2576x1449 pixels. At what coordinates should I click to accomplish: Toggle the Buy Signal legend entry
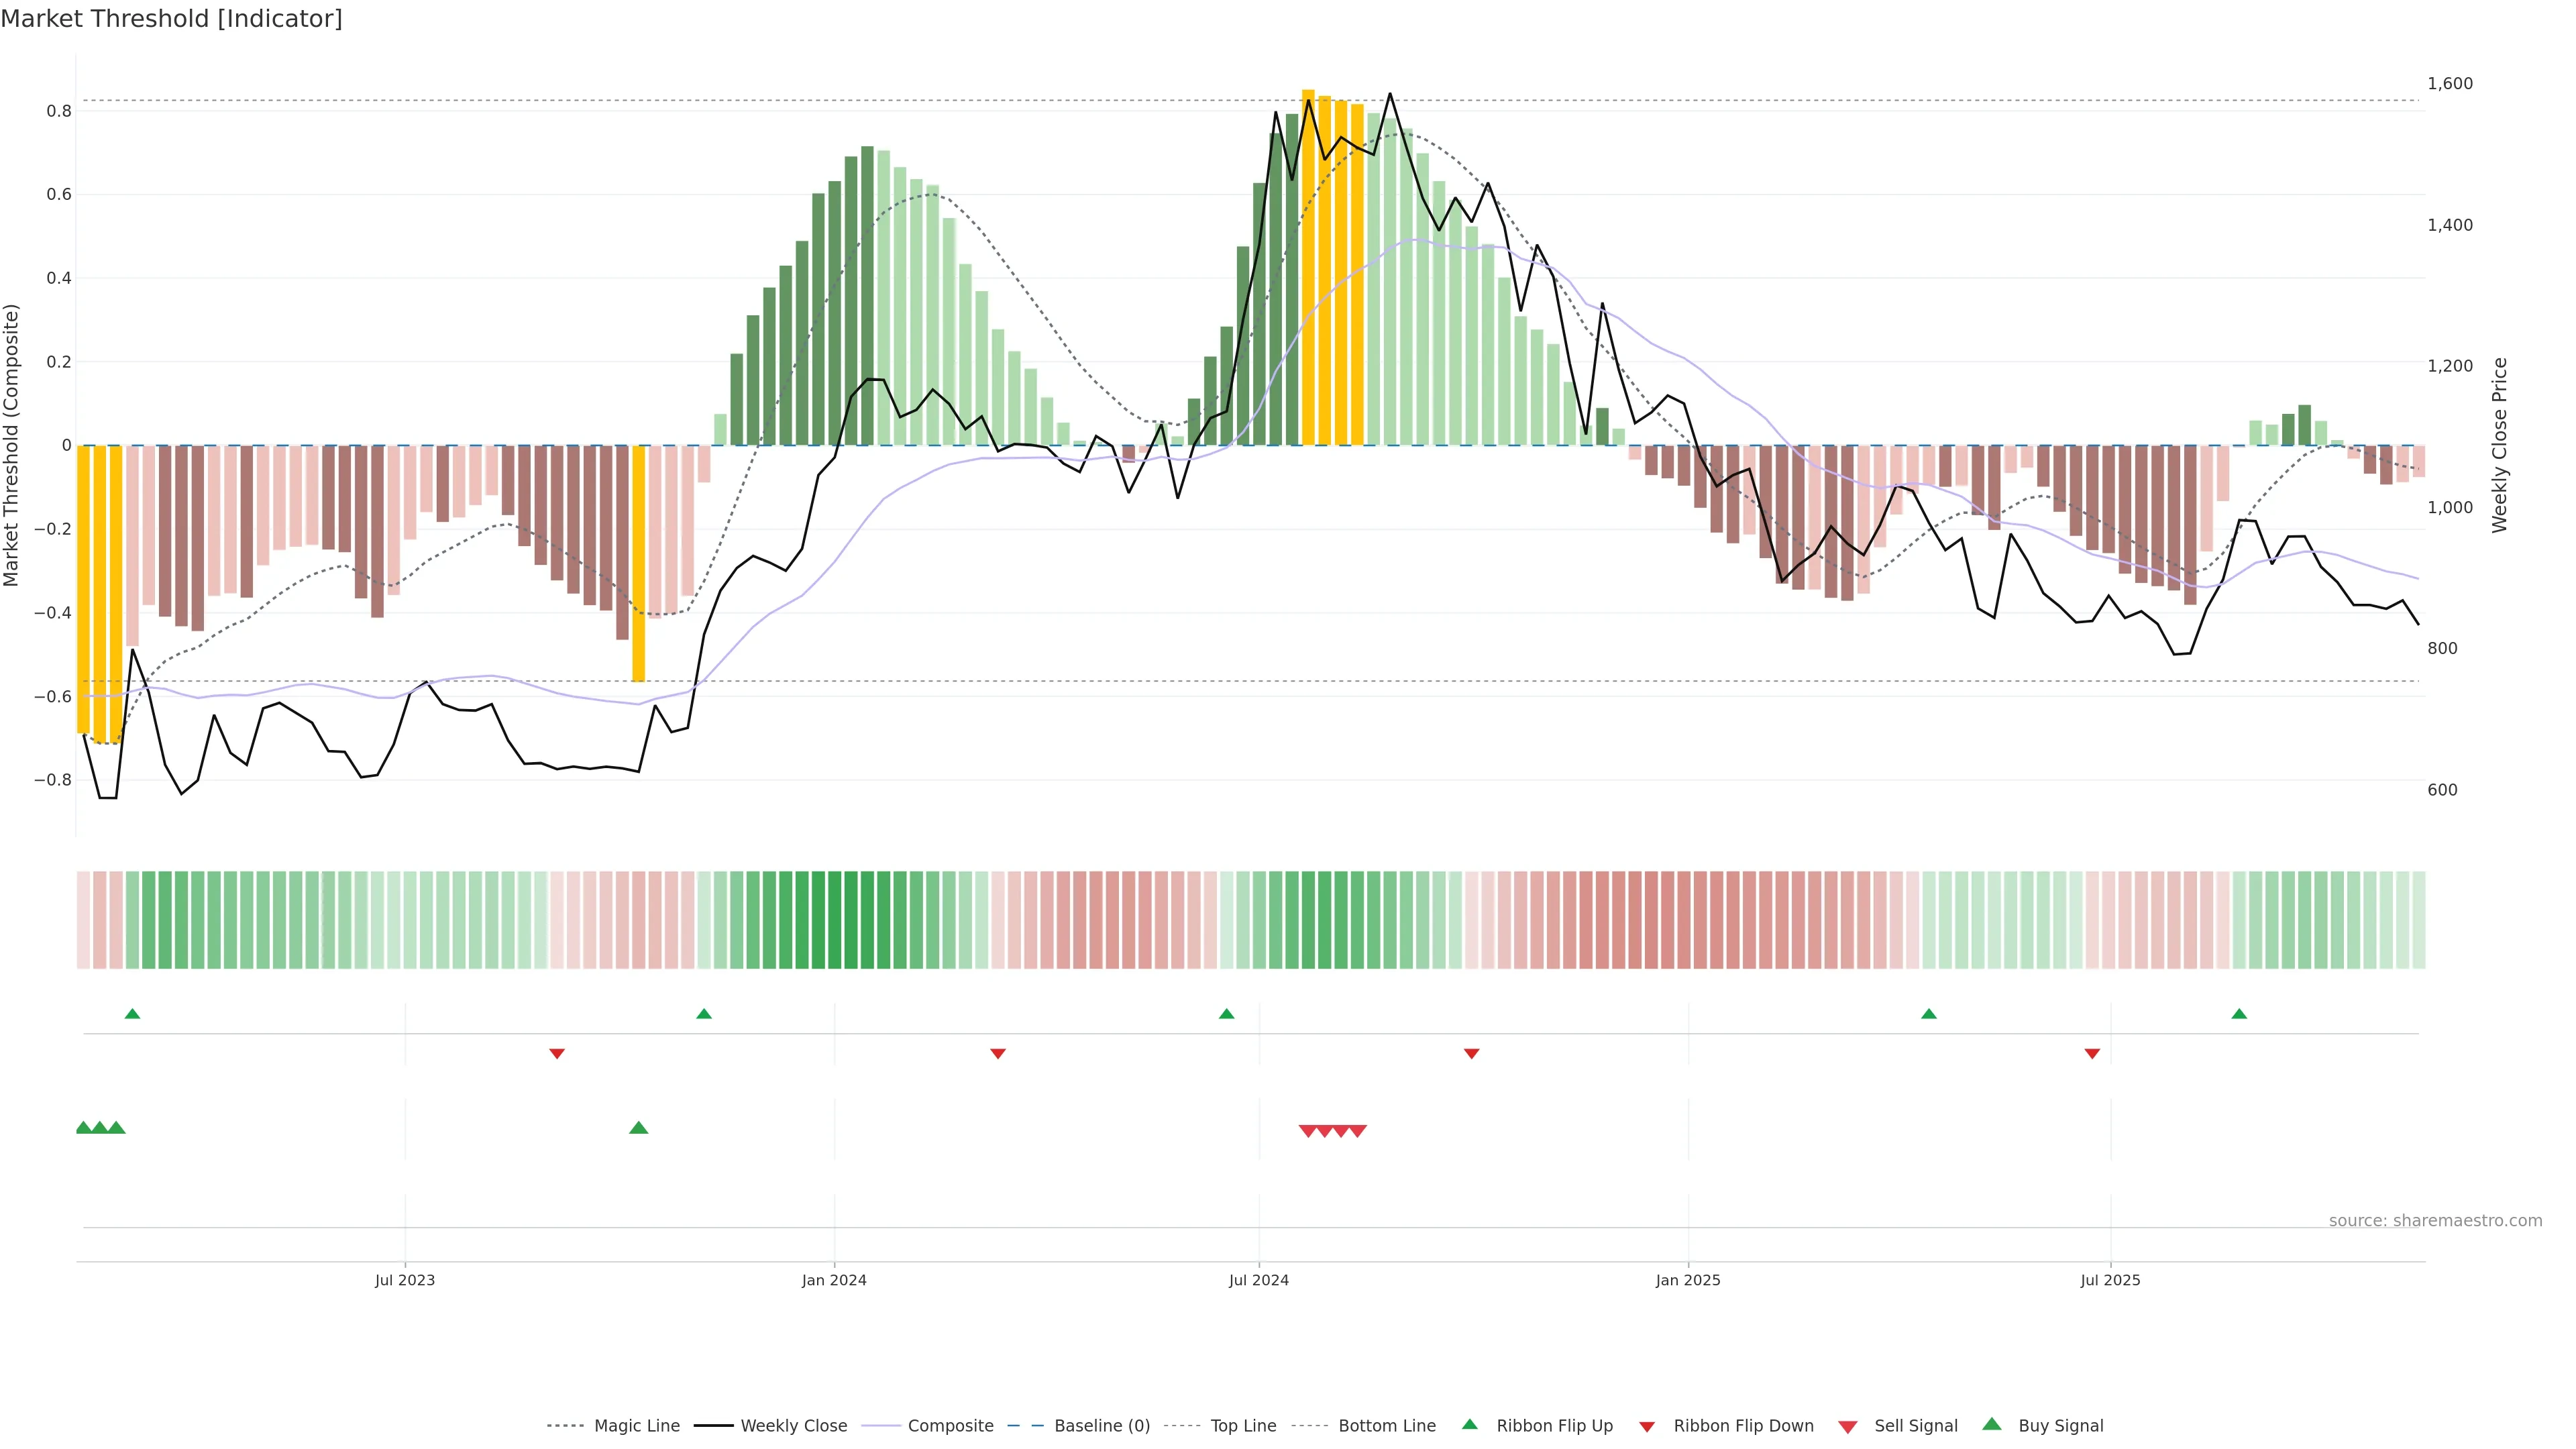pos(2060,1426)
